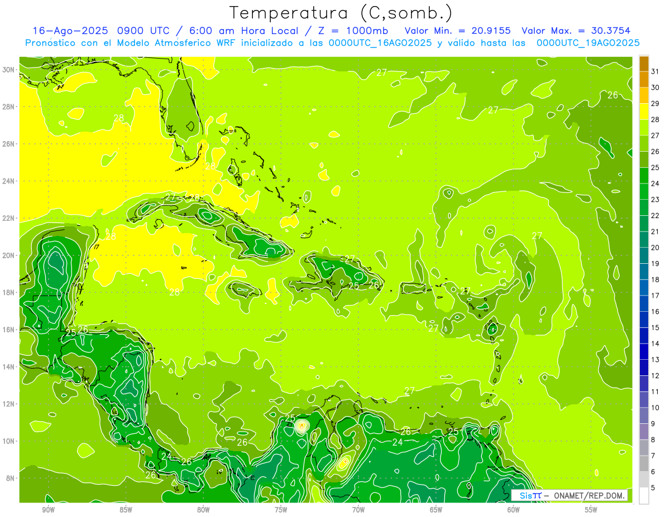Click the 80W longitude axis label
This screenshot has width=670, height=517.
(x=203, y=510)
